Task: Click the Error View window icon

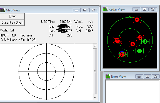Action: tap(108, 76)
